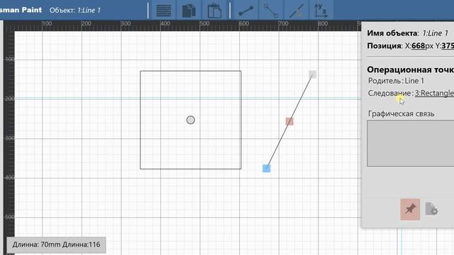Viewport: 454px width, 255px height.
Task: Click the grey Графическая связь box
Action: pos(411,143)
